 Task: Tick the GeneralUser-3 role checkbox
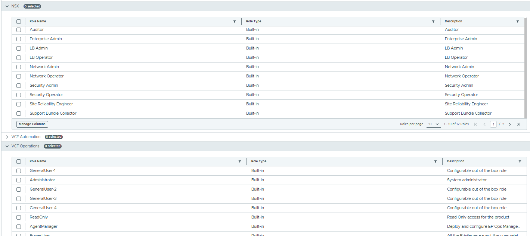point(19,199)
